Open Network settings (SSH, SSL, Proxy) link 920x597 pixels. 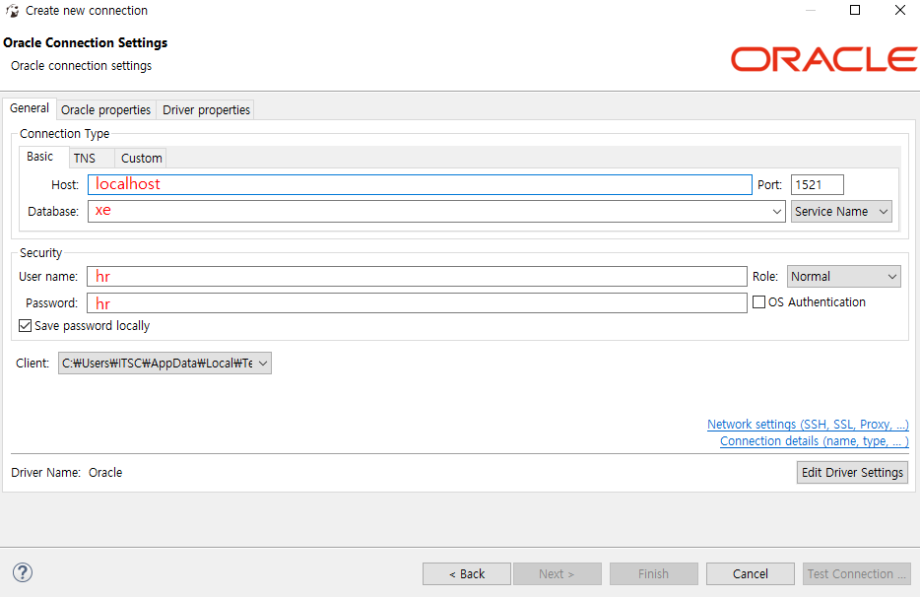808,424
